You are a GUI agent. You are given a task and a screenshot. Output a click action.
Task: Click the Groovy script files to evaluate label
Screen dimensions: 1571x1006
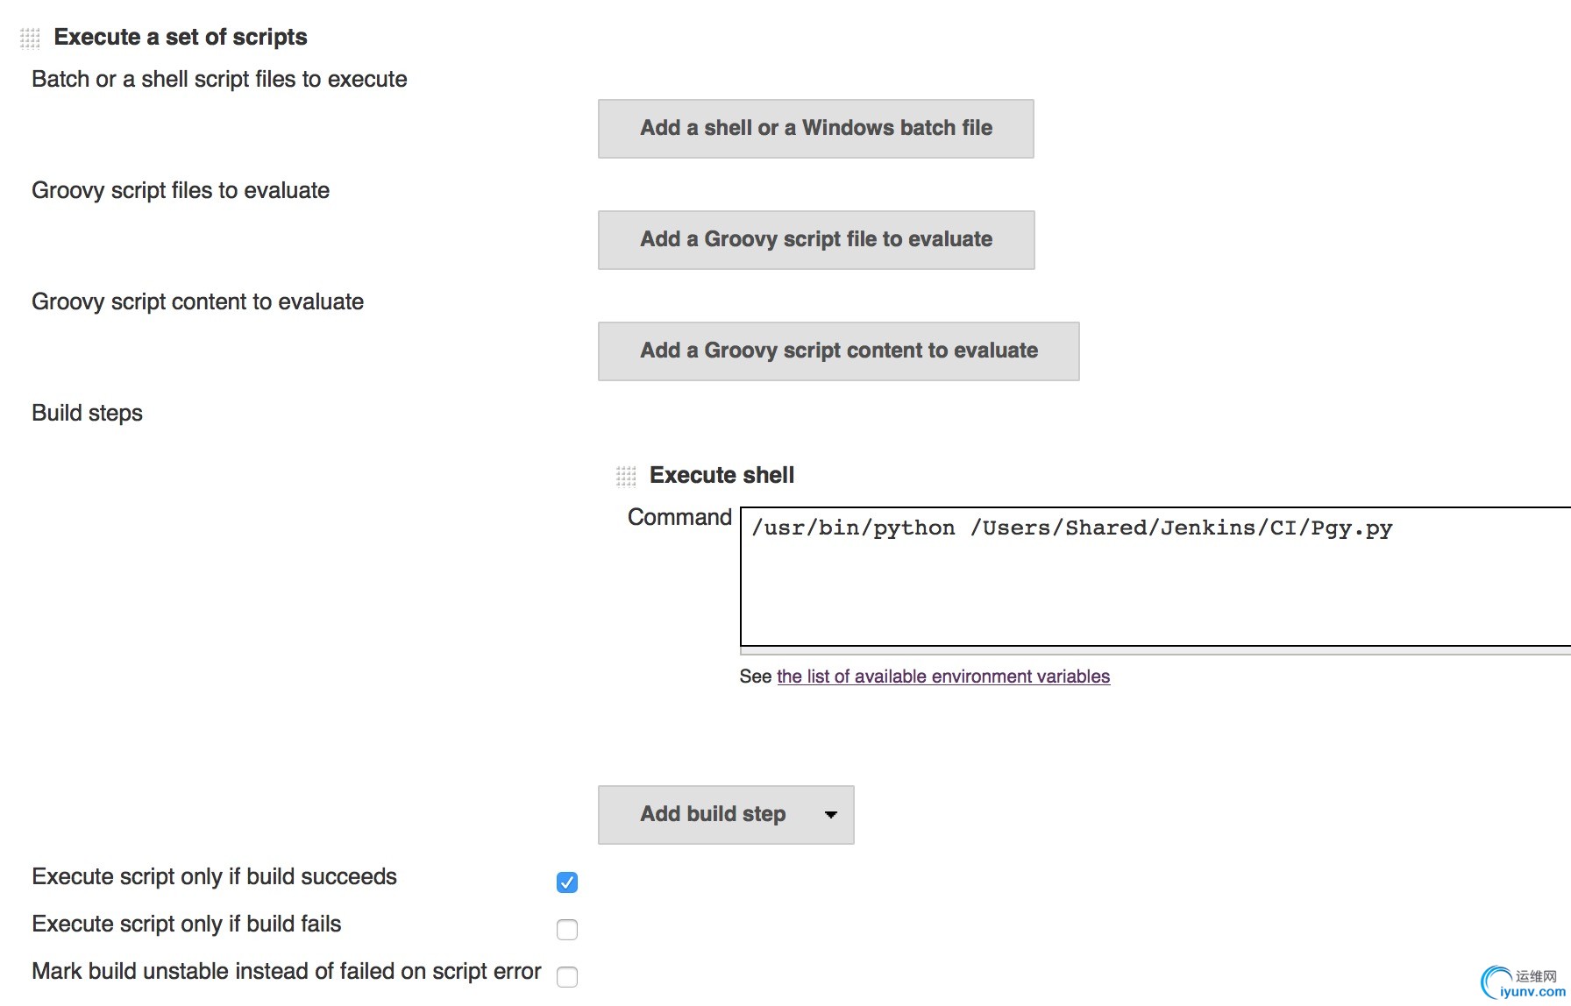[x=181, y=190]
